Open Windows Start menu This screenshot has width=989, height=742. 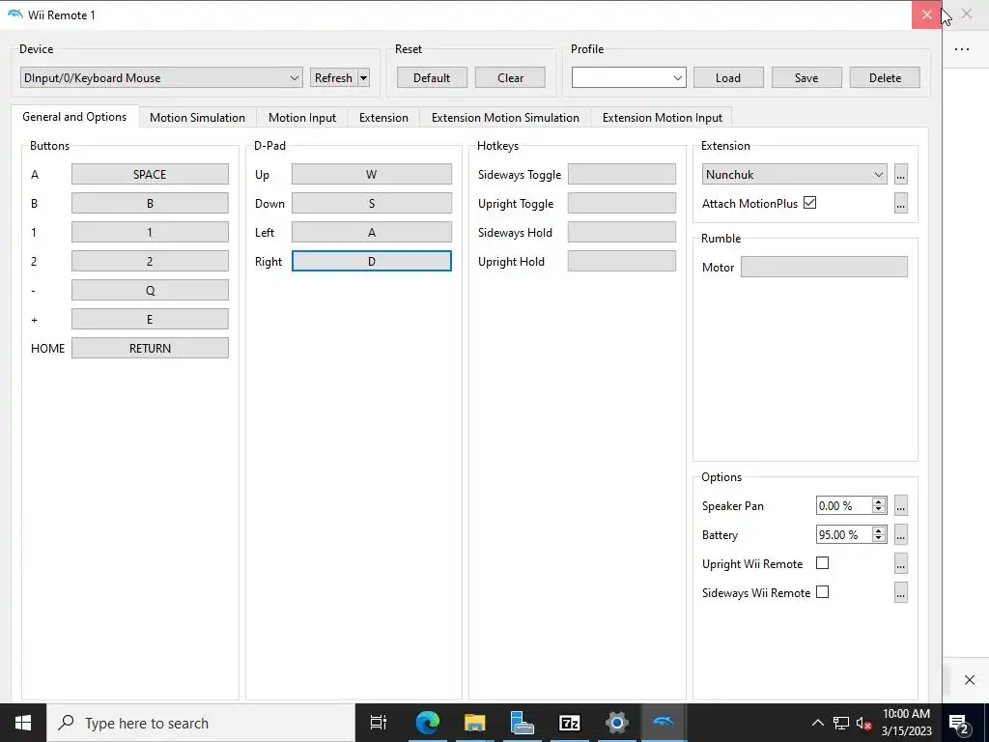(23, 723)
